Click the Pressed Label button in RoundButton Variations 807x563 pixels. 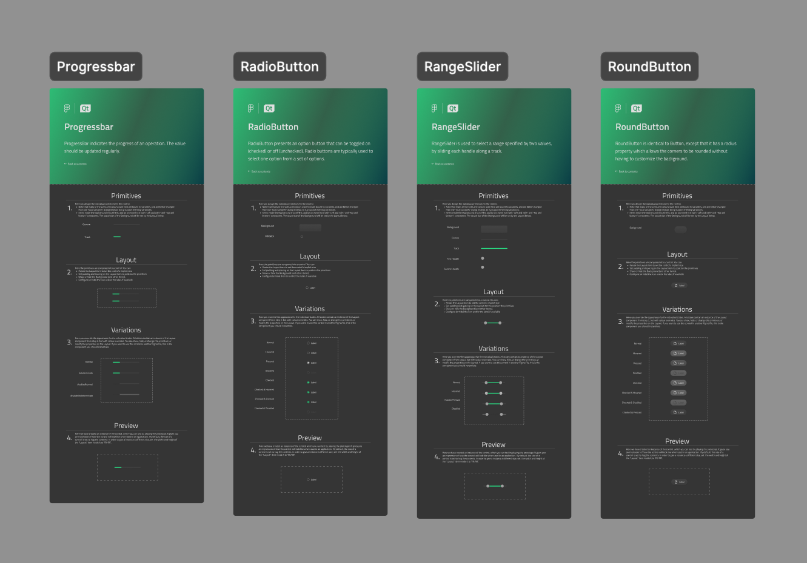click(x=677, y=363)
